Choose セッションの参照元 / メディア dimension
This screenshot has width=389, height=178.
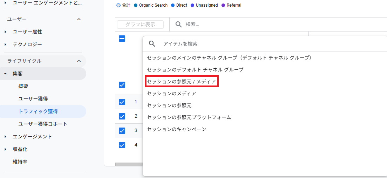[181, 82]
